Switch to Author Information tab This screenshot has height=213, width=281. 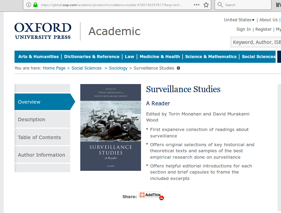[x=42, y=155]
